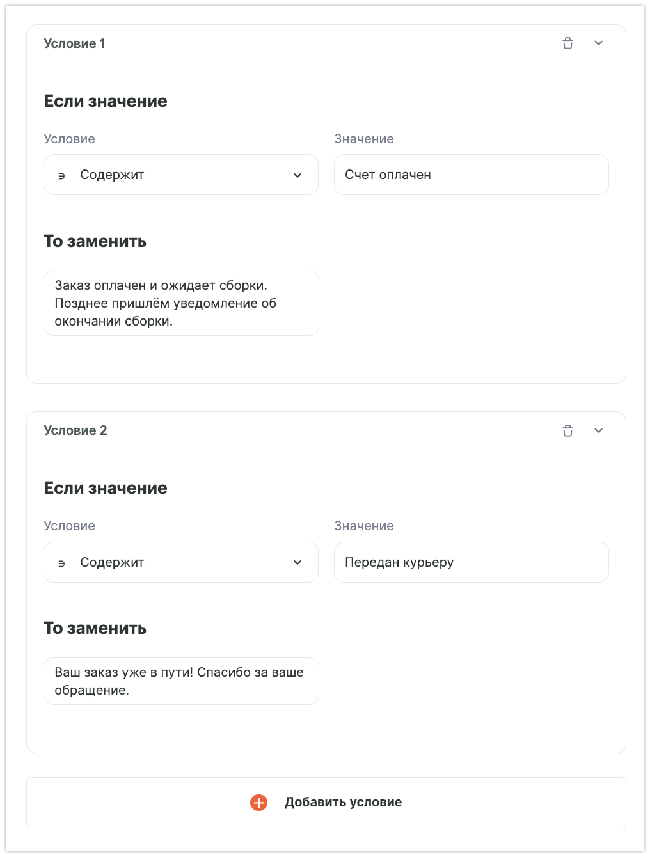
Task: Open the Содержит dropdown in Условие 2
Action: coord(180,562)
